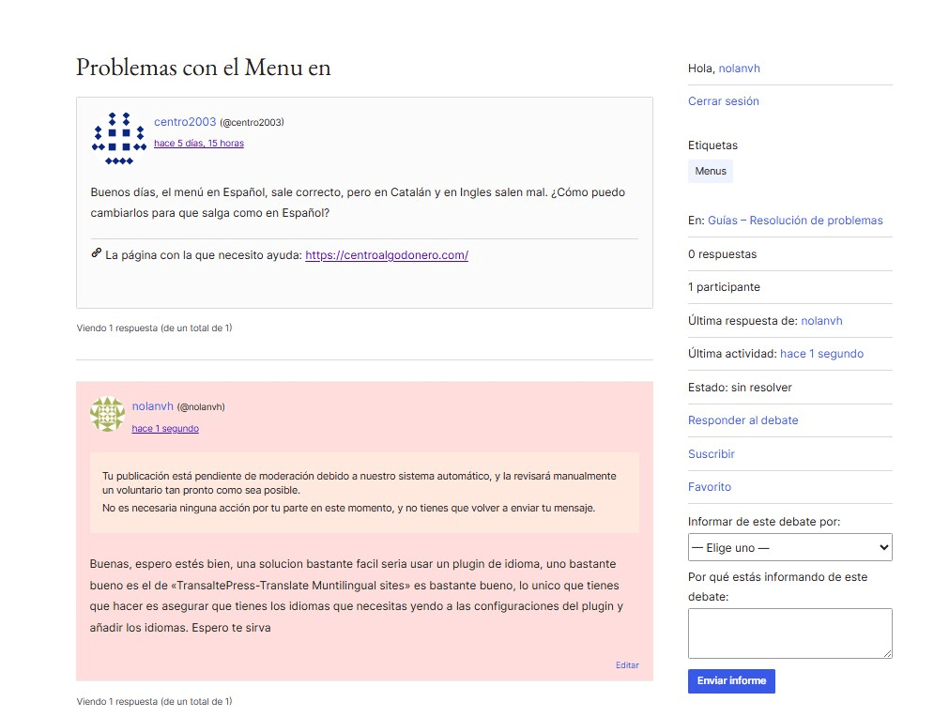The width and height of the screenshot is (934, 717).
Task: Click the 'Cerrar sesión' link
Action: [x=723, y=101]
